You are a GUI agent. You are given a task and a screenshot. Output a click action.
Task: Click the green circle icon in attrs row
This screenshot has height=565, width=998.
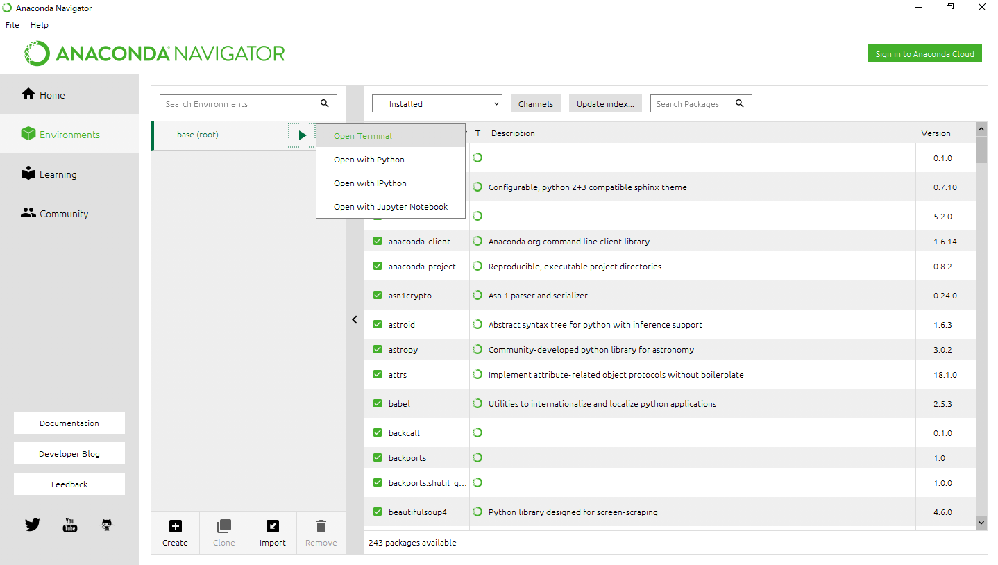coord(477,374)
